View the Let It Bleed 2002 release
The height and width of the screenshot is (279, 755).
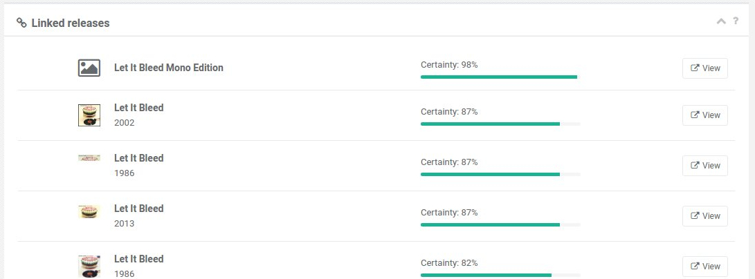coord(705,115)
